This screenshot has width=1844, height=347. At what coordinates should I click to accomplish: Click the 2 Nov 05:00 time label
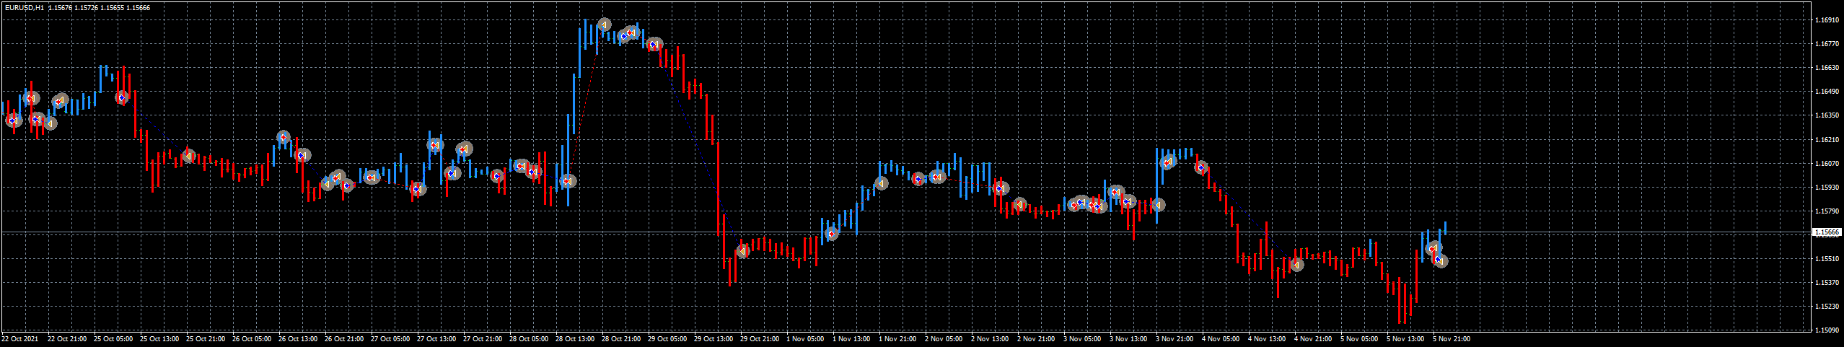(944, 339)
